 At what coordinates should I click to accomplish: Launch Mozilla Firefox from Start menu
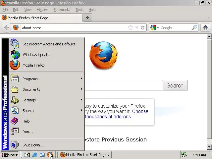click(47, 65)
